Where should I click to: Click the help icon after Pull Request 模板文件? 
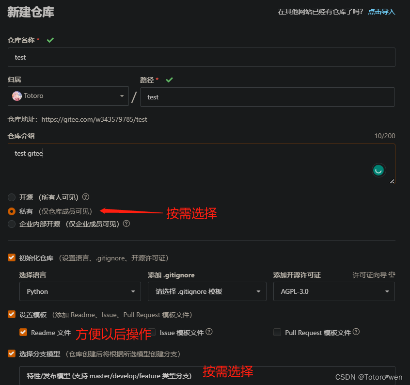click(356, 332)
